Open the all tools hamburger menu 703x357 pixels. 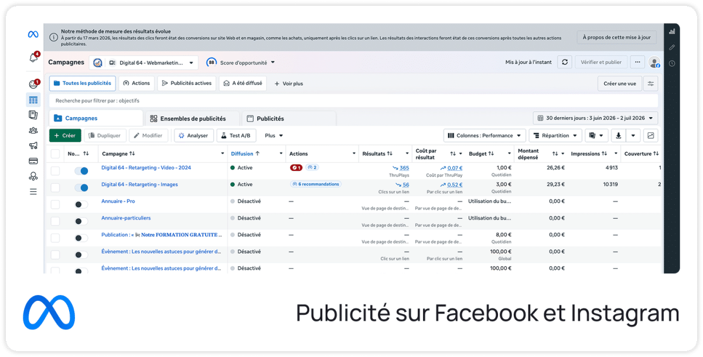(x=33, y=191)
